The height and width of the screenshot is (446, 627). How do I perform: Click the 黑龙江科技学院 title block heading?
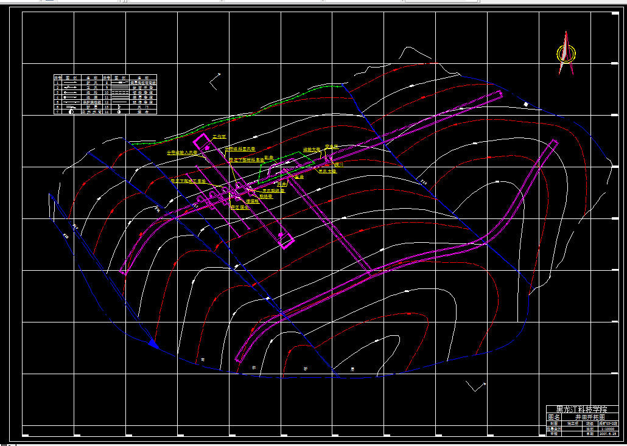point(582,409)
